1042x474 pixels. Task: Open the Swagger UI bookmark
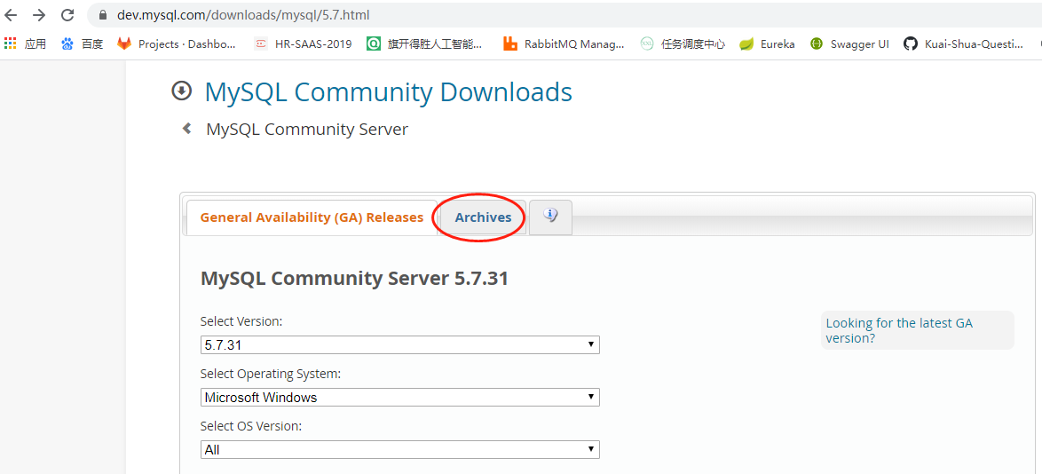click(x=849, y=43)
